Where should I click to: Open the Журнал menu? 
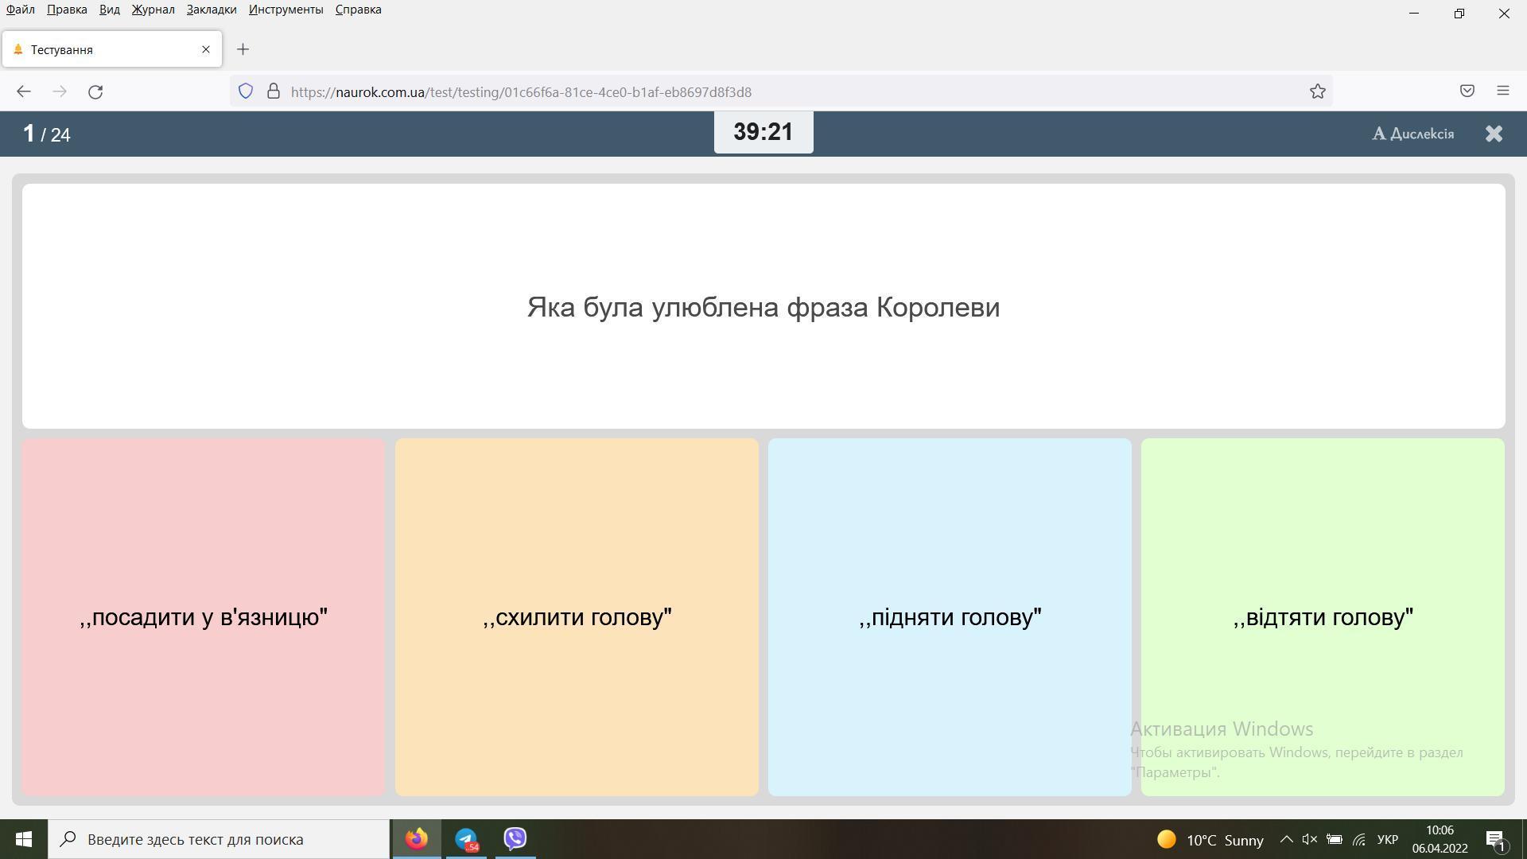tap(153, 10)
